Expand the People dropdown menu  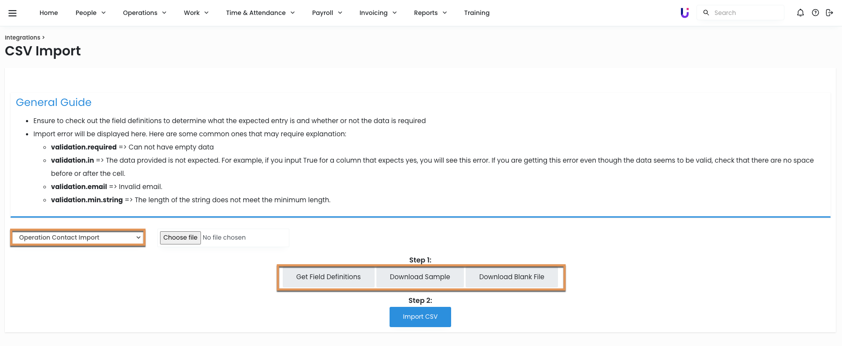coord(90,13)
